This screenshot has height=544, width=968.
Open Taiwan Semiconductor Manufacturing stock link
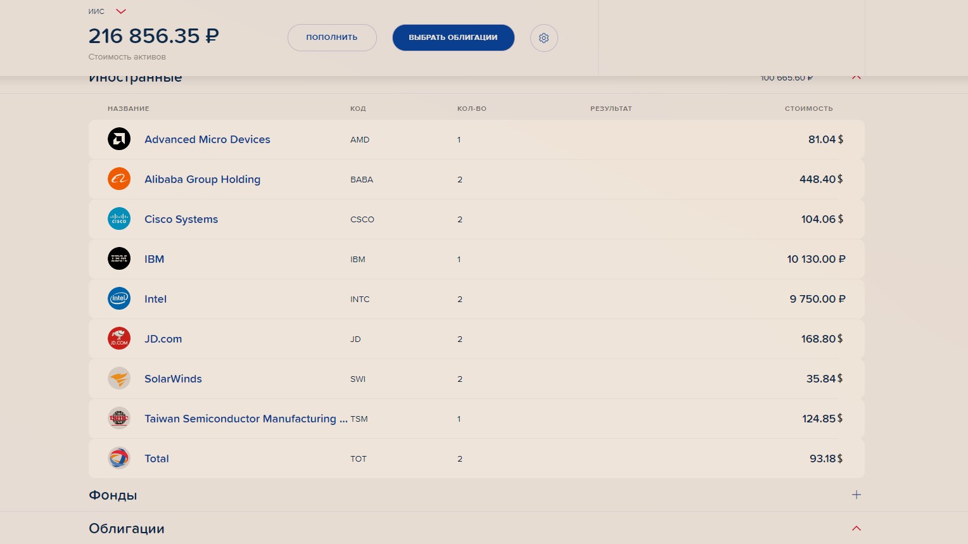(x=246, y=419)
